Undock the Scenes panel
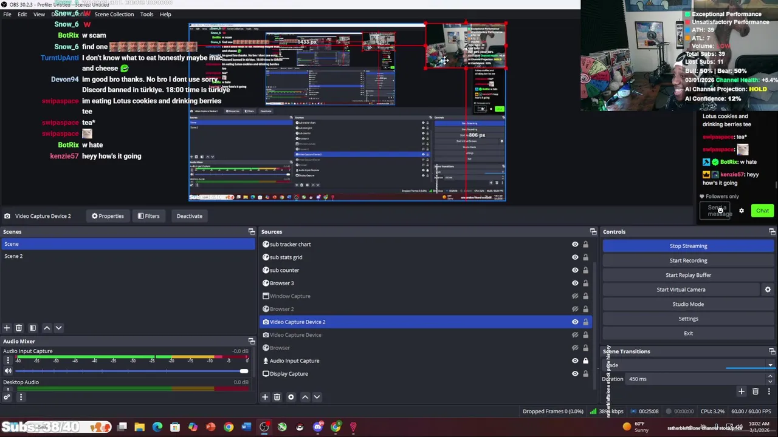Image resolution: width=778 pixels, height=437 pixels. click(x=252, y=232)
